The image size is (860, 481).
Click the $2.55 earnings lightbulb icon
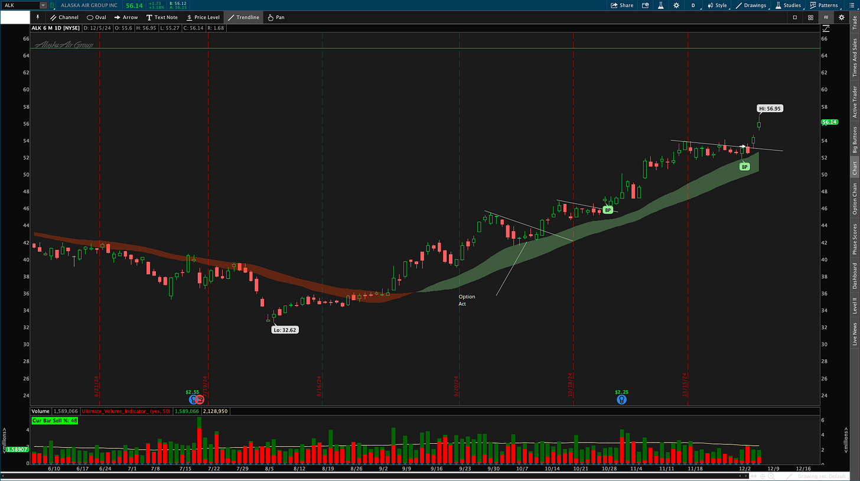(x=193, y=399)
